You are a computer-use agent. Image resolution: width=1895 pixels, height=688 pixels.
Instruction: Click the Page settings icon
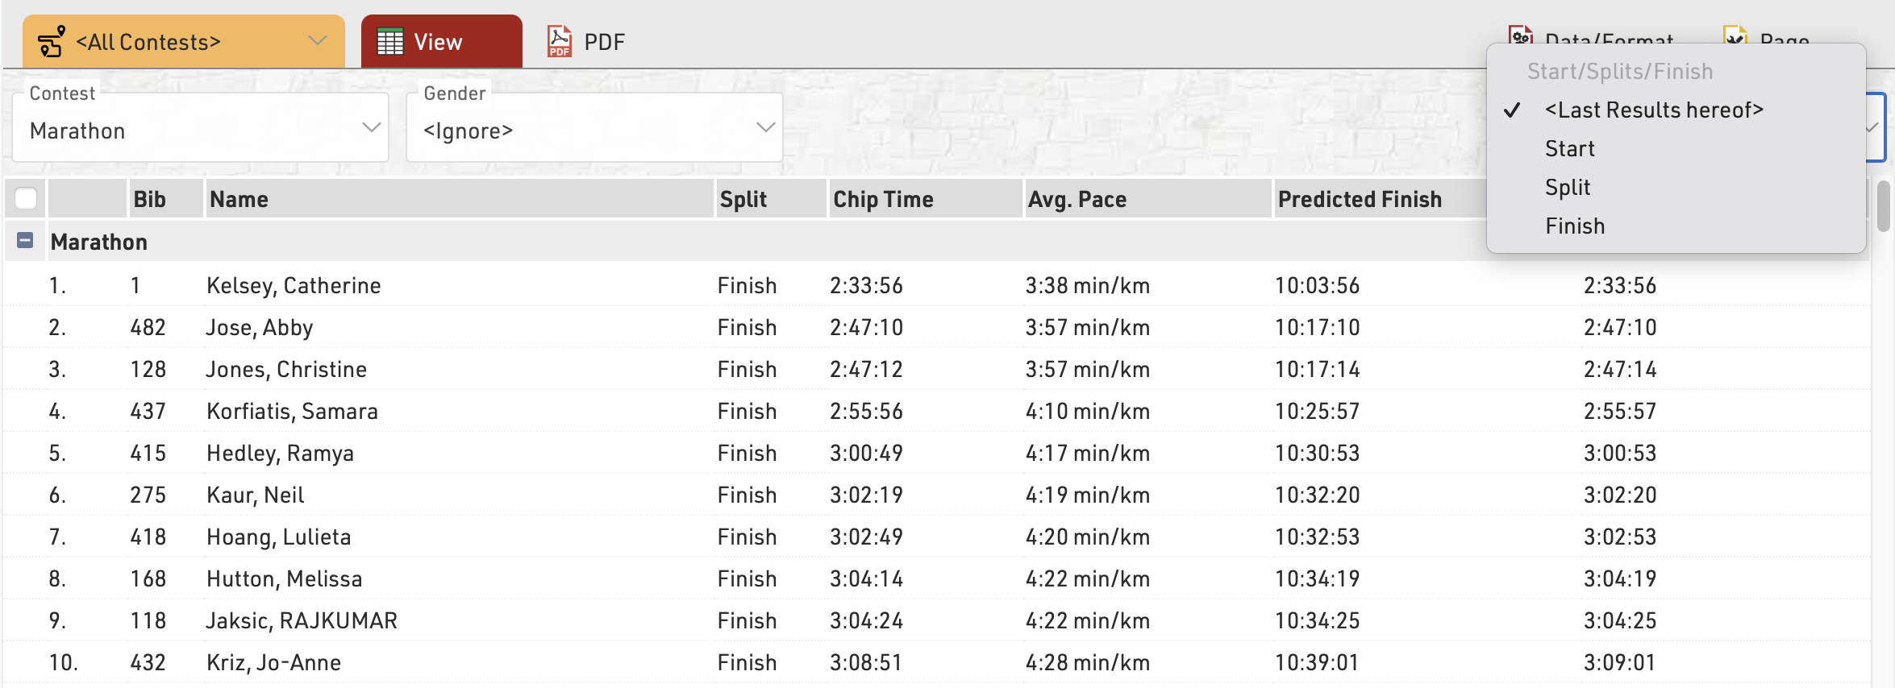pyautogui.click(x=1735, y=35)
